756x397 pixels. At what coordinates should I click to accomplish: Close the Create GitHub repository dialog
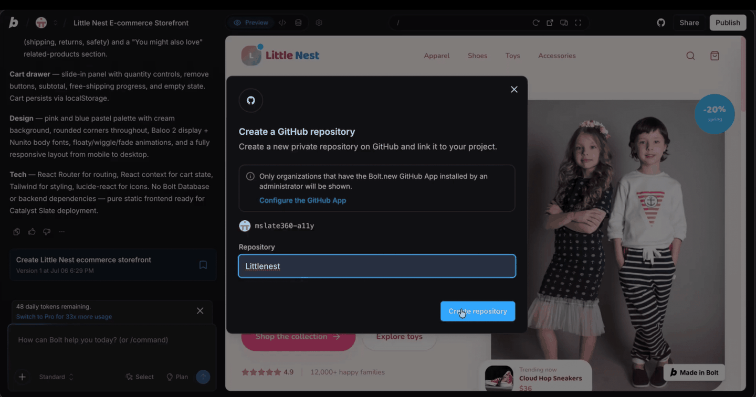(x=514, y=90)
